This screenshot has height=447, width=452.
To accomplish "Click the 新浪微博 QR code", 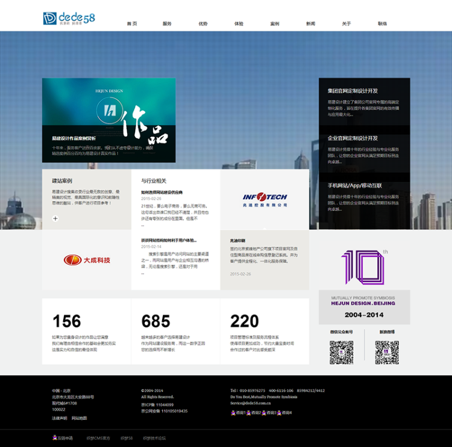I will (387, 352).
